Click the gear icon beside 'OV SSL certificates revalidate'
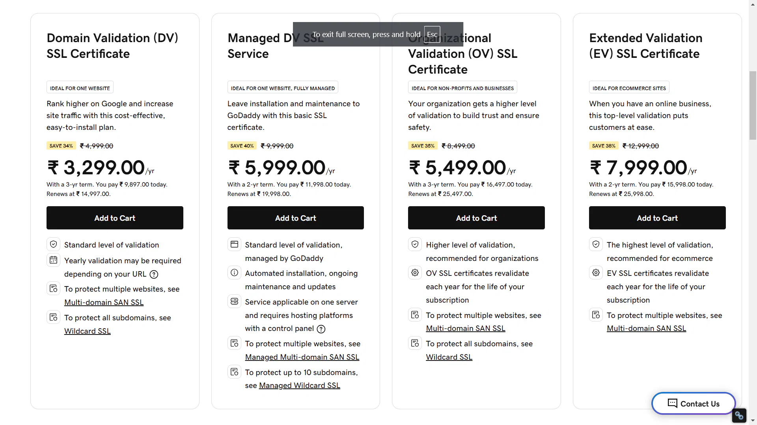The height and width of the screenshot is (425, 757). pyautogui.click(x=415, y=273)
